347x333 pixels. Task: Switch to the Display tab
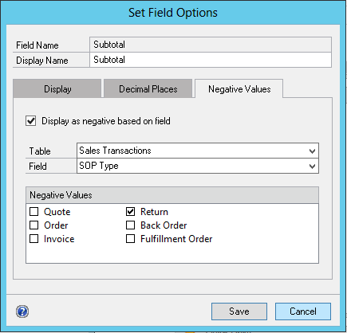[57, 88]
